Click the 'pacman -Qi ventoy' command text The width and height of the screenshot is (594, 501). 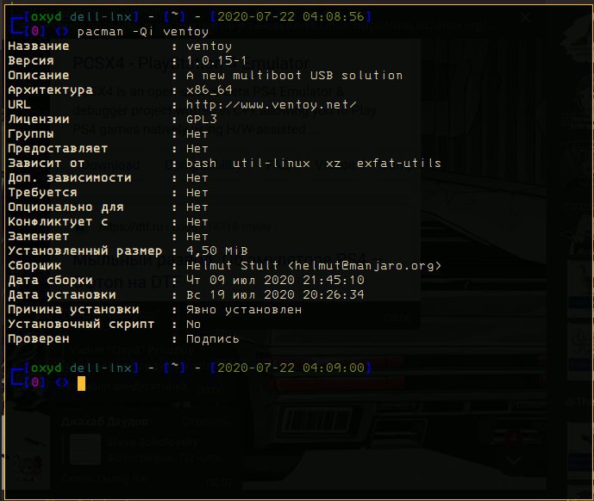pos(143,32)
